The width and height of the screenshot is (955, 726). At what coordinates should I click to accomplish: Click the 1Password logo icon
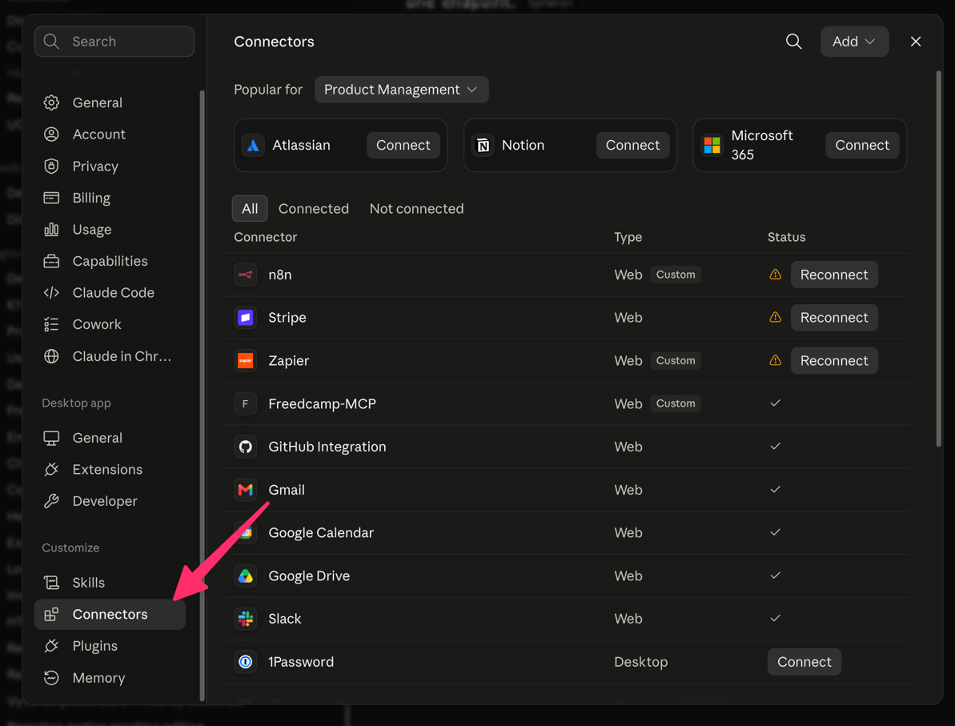coord(246,661)
